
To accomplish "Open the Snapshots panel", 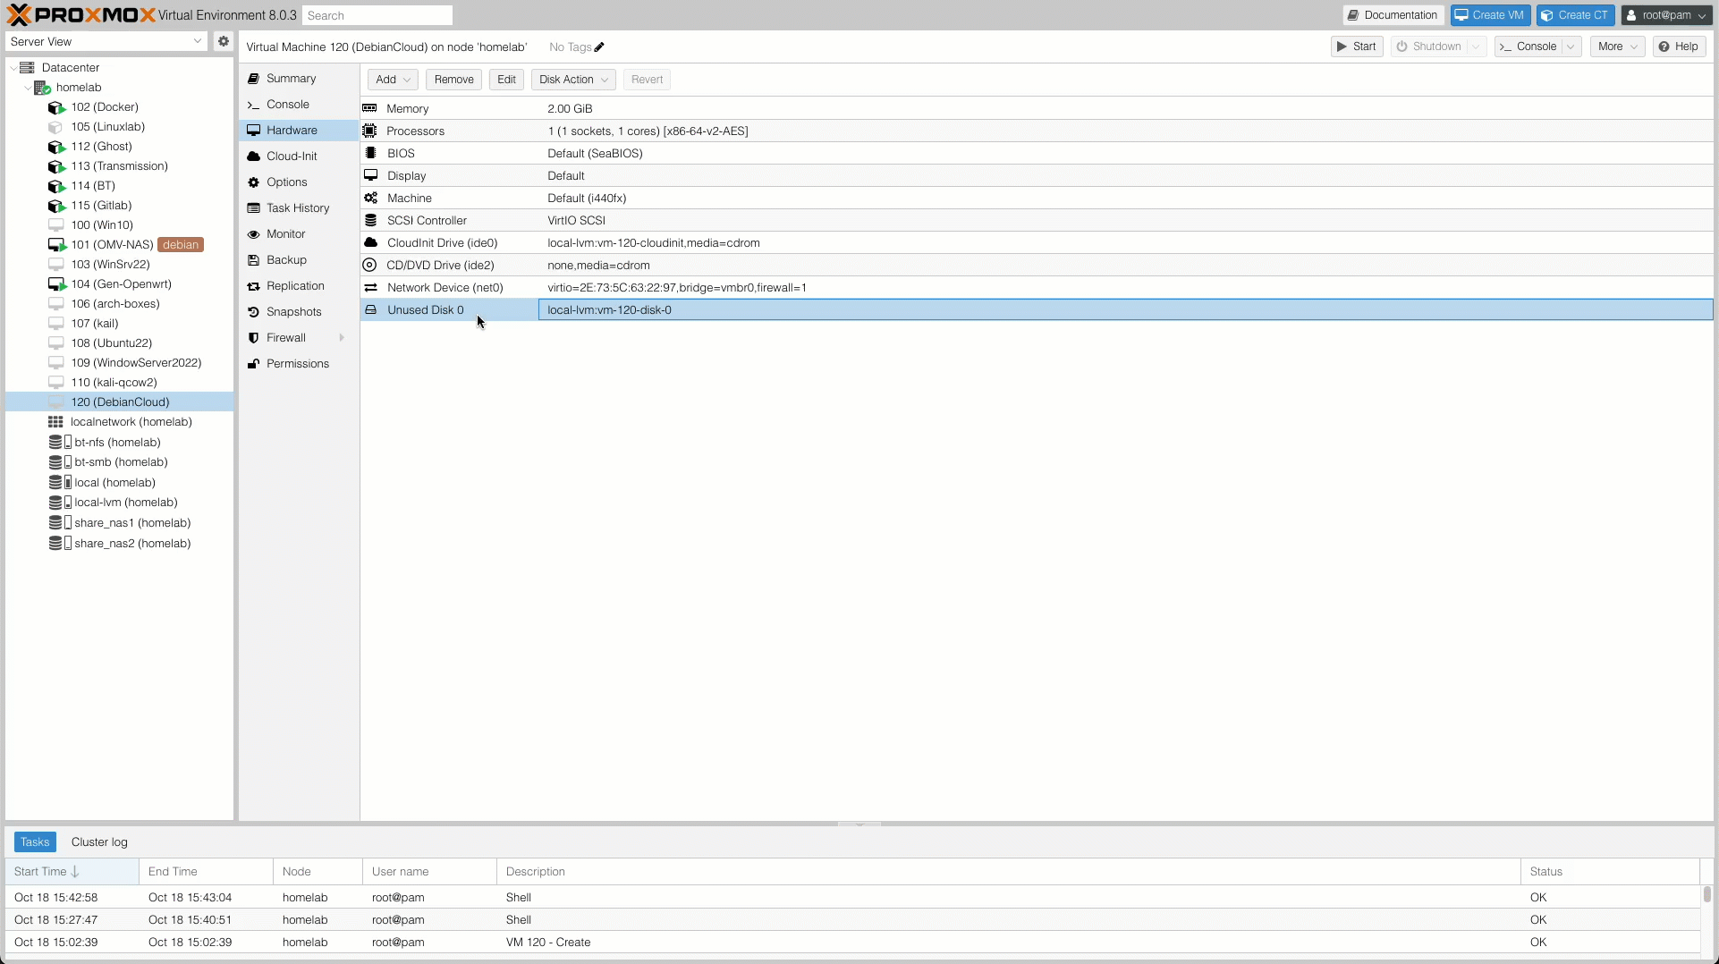I will tap(299, 312).
